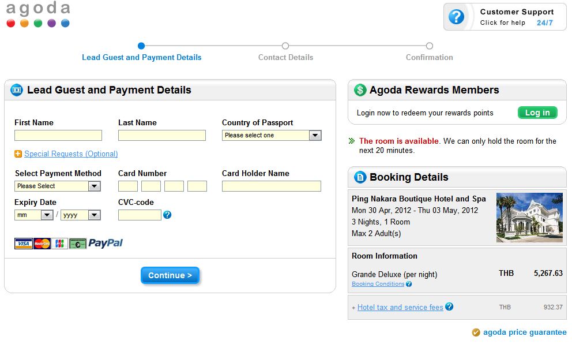The width and height of the screenshot is (572, 344).
Task: Click the Visa card icon
Action: click(x=23, y=244)
